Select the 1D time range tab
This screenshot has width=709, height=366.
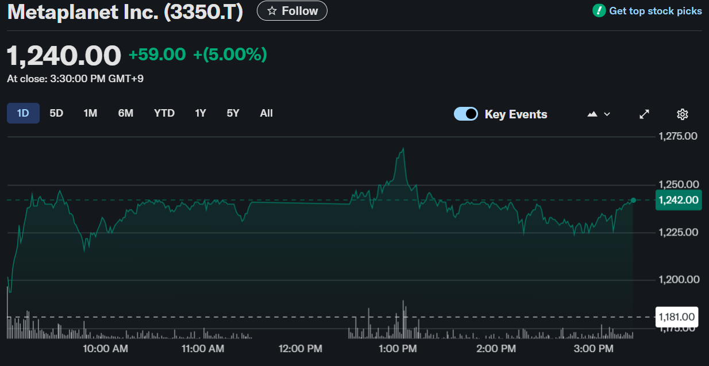click(x=23, y=113)
